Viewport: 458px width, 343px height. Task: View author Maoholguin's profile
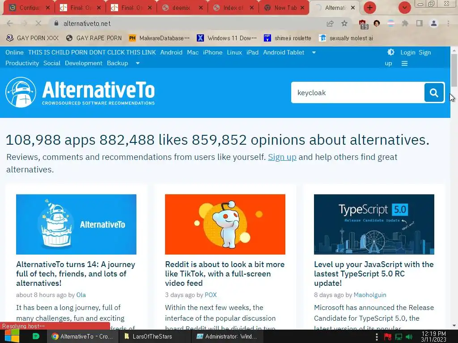pos(370,295)
